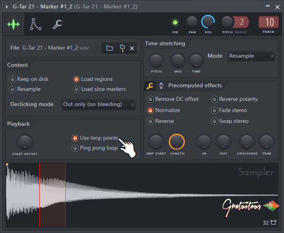Click the PAN knob
Screen dimensions: 284x233
pos(192,22)
